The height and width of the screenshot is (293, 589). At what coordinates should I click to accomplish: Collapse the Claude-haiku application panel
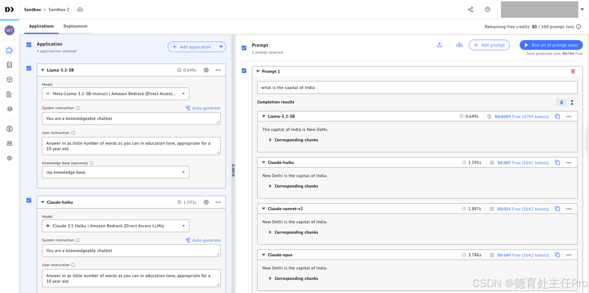(x=43, y=202)
